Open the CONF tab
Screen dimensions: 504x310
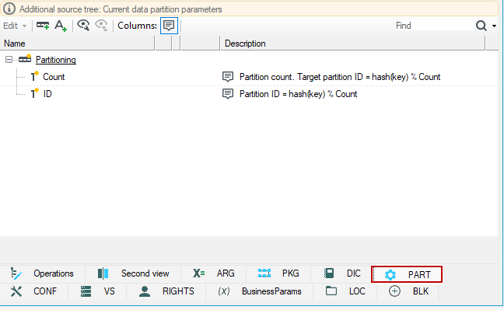click(33, 291)
